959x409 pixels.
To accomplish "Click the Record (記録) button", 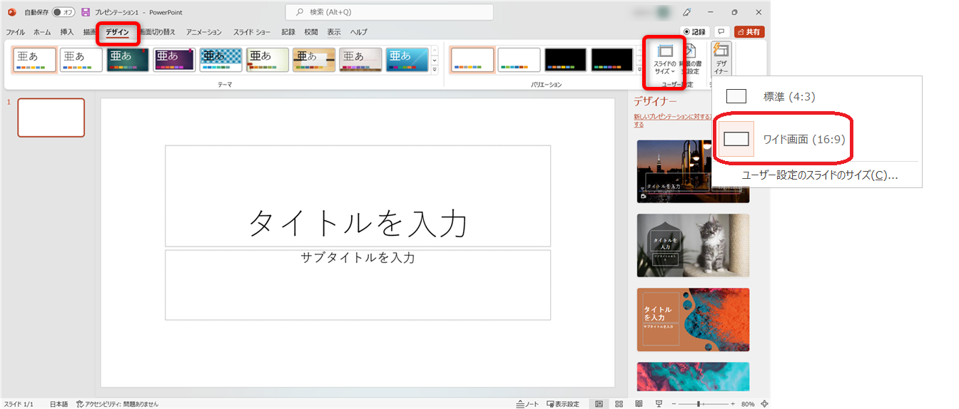I will point(694,32).
